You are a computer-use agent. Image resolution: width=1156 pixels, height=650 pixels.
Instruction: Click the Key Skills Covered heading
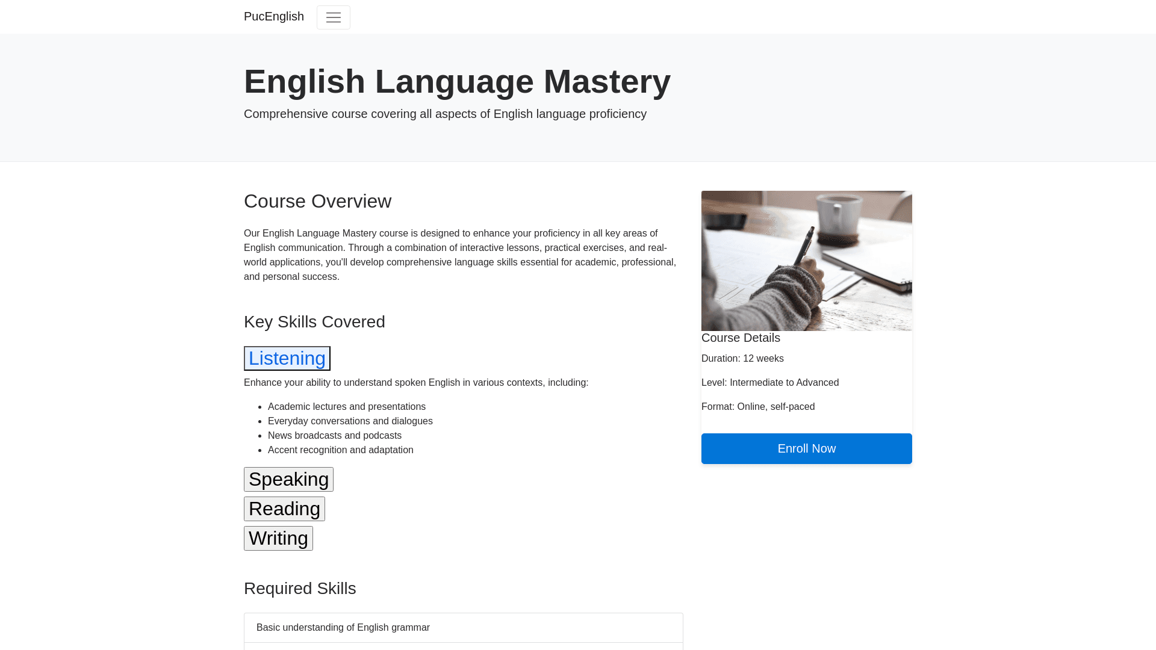[x=314, y=322]
